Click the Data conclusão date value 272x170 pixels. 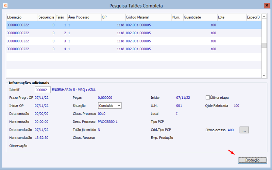[x=41, y=130]
